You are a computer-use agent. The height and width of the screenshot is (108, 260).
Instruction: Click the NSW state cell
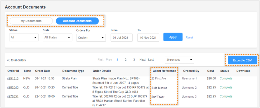26,78
